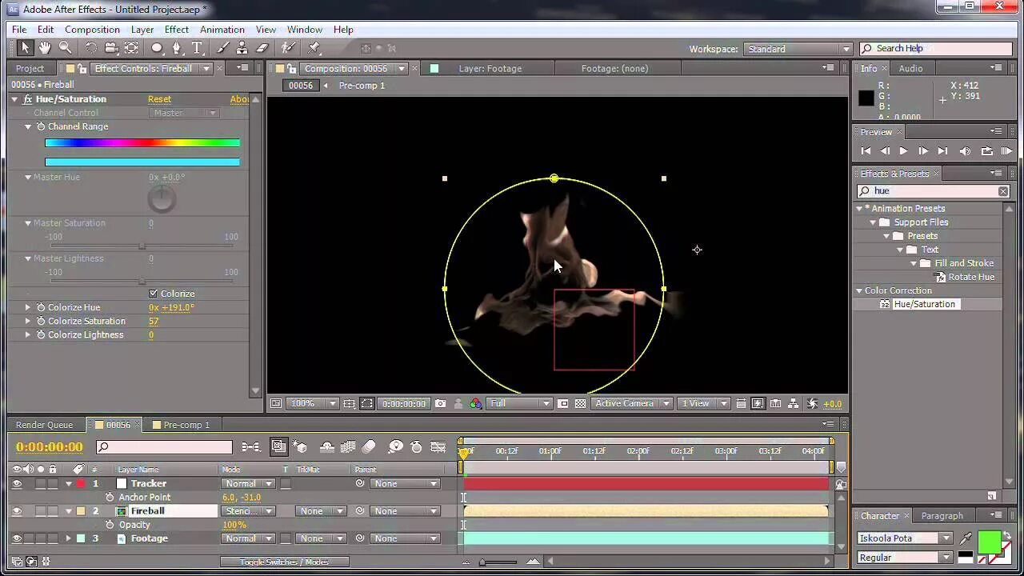Select the Zoom magnifier tool
The height and width of the screenshot is (576, 1024).
[65, 48]
